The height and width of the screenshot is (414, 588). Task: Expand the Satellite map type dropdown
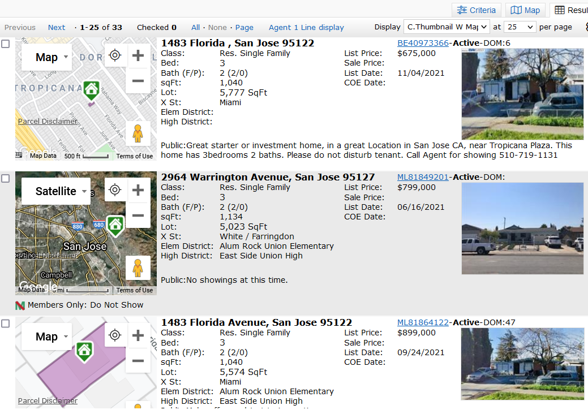pos(56,191)
